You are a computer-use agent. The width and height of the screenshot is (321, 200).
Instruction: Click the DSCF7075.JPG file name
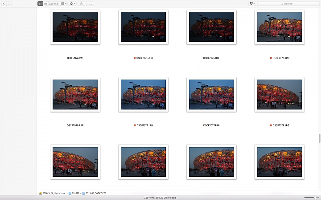(144, 58)
